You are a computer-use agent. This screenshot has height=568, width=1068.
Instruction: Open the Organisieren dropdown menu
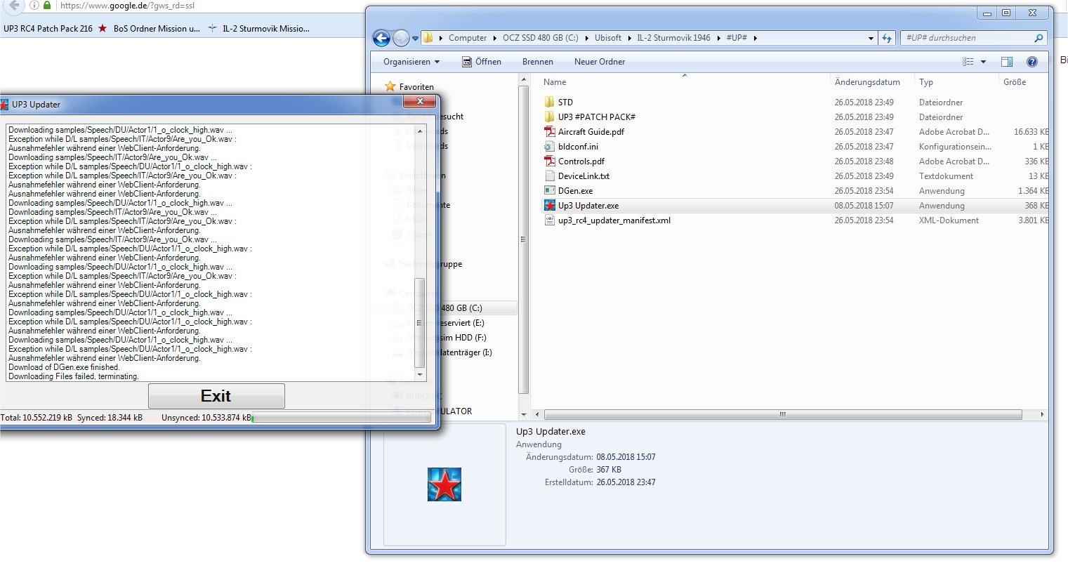[411, 62]
